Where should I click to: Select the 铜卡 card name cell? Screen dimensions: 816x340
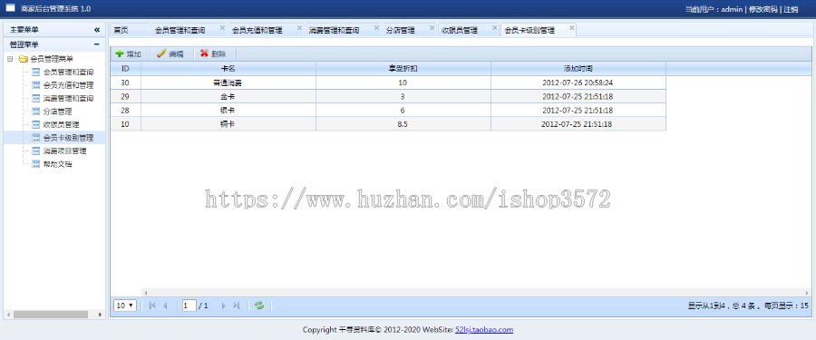coord(228,124)
